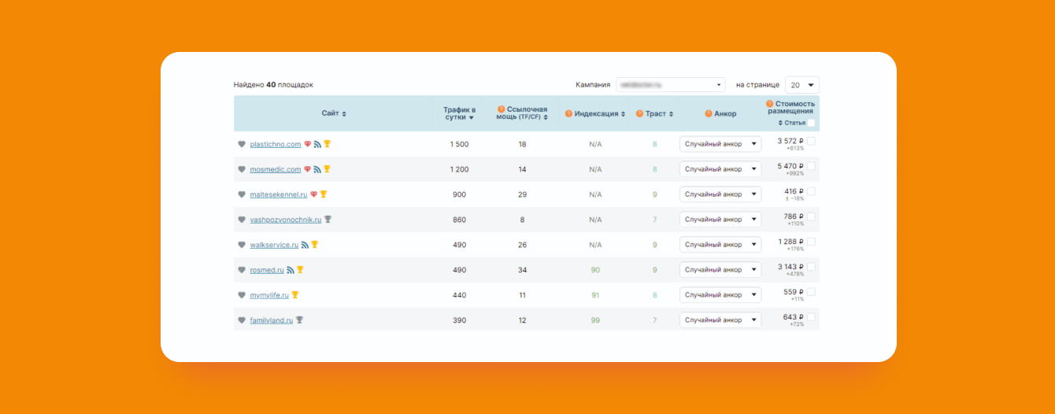1055x414 pixels.
Task: Click the RSS icon beside mosmedic.com
Action: coord(317,169)
